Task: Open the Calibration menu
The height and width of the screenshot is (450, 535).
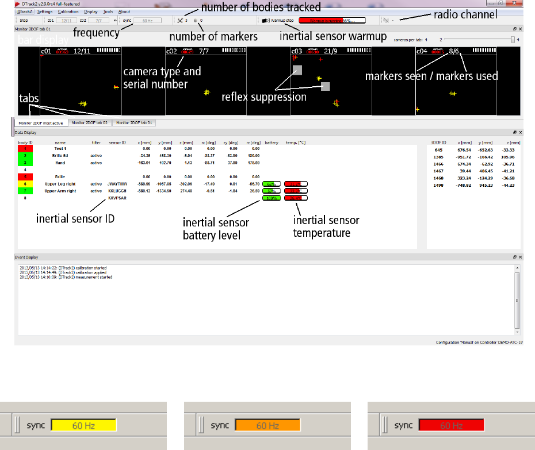Action: [x=68, y=11]
